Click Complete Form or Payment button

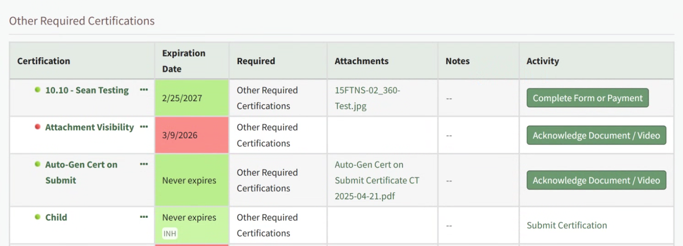tap(587, 98)
